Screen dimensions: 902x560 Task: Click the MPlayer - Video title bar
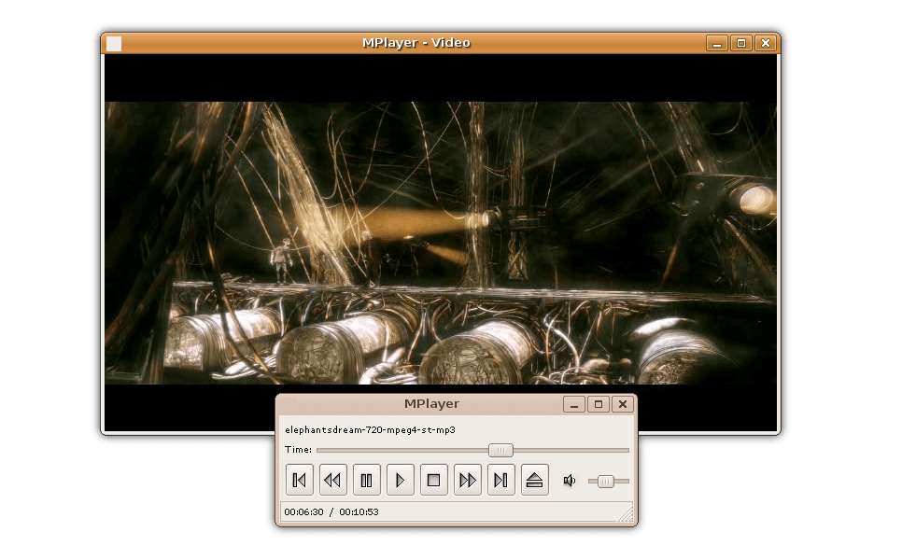click(x=416, y=43)
